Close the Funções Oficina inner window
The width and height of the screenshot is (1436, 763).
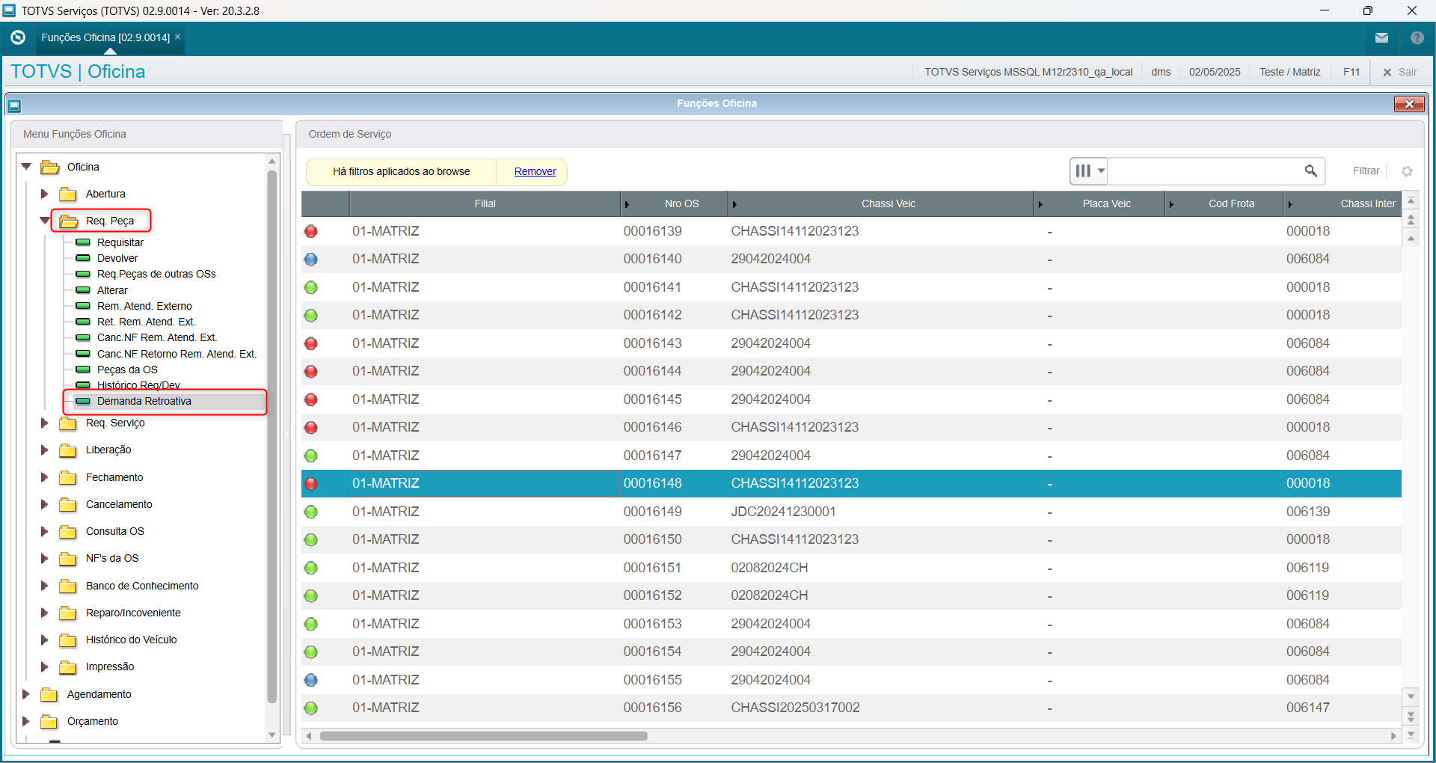click(1409, 104)
